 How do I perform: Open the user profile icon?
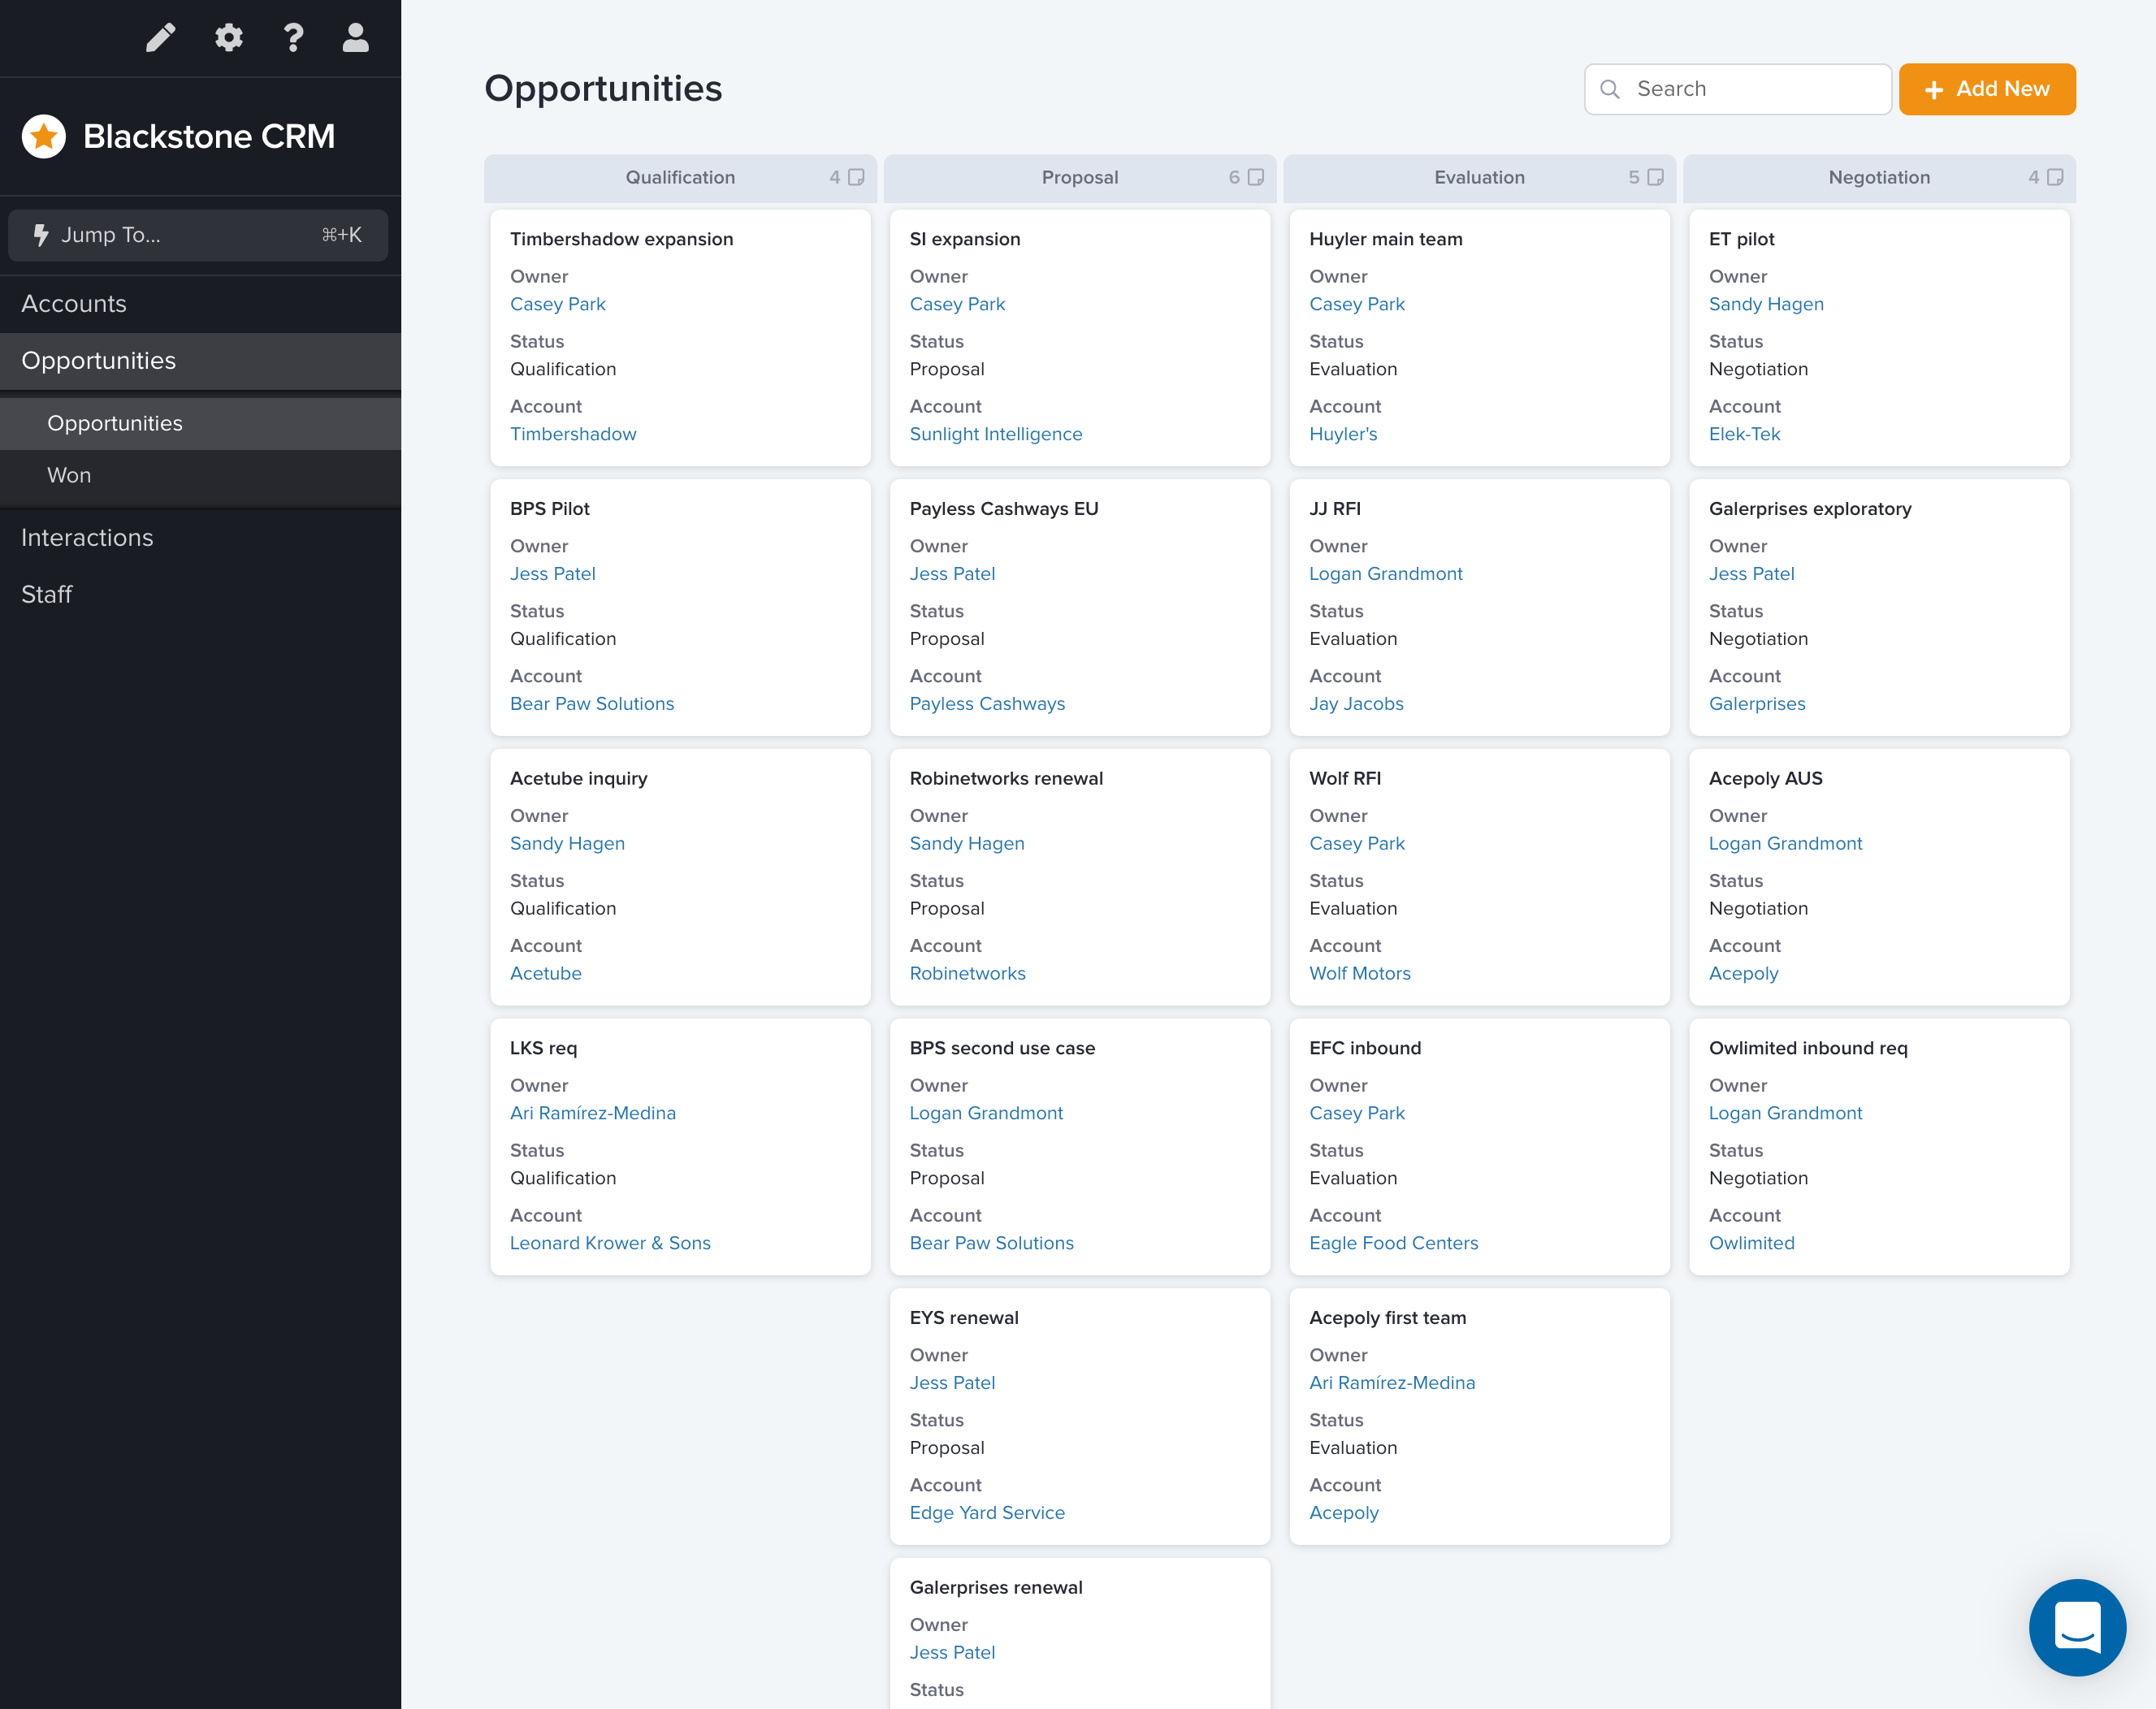356,38
